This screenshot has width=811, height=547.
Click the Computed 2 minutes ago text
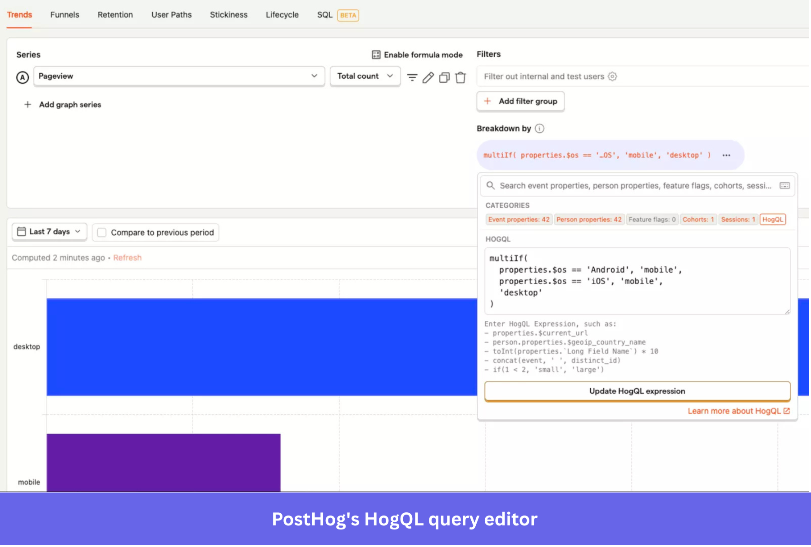click(x=58, y=258)
